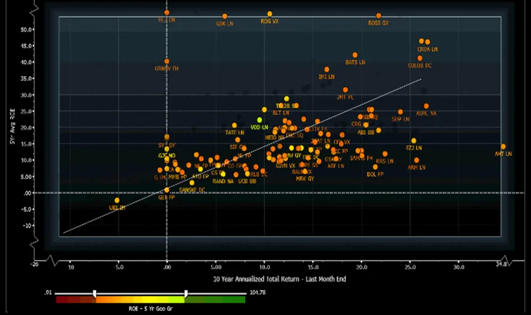The width and height of the screenshot is (531, 315).
Task: Select the COLOB DC data point
Action: point(420,58)
